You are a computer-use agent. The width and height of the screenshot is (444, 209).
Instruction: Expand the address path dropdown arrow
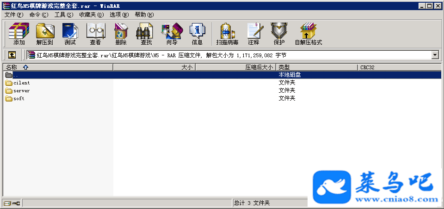(435, 55)
